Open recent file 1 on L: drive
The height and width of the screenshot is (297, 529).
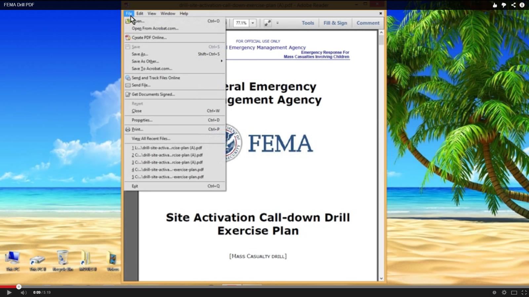[175, 148]
